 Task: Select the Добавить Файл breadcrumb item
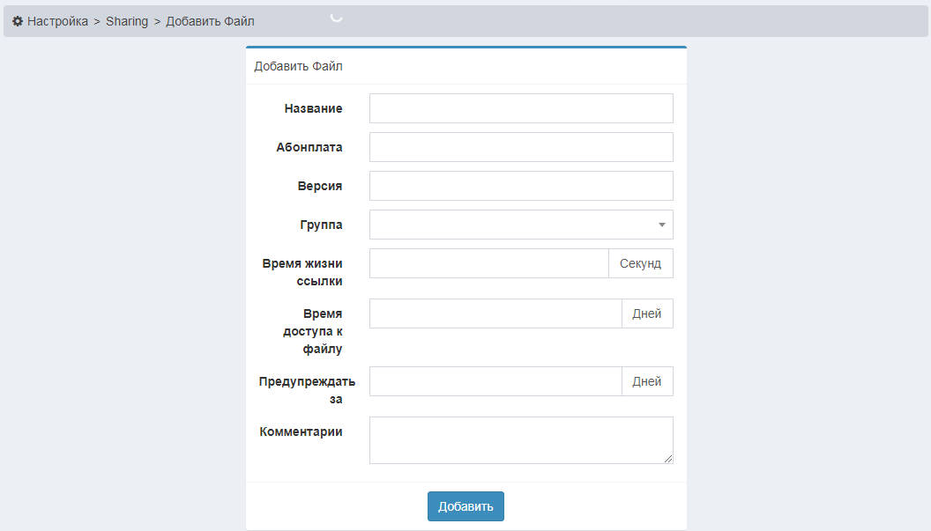click(x=210, y=21)
